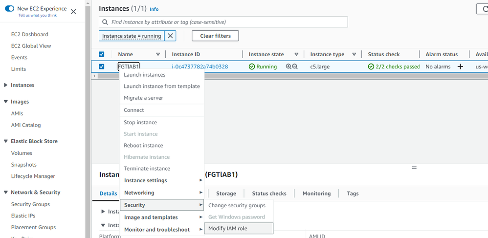This screenshot has height=238, width=488.
Task: Click the Tell us what you think link
Action: 37,15
